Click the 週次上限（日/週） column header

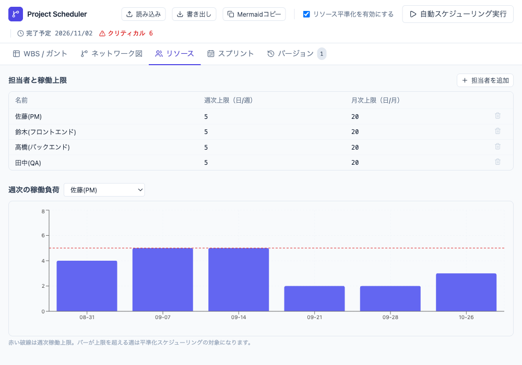click(x=229, y=101)
